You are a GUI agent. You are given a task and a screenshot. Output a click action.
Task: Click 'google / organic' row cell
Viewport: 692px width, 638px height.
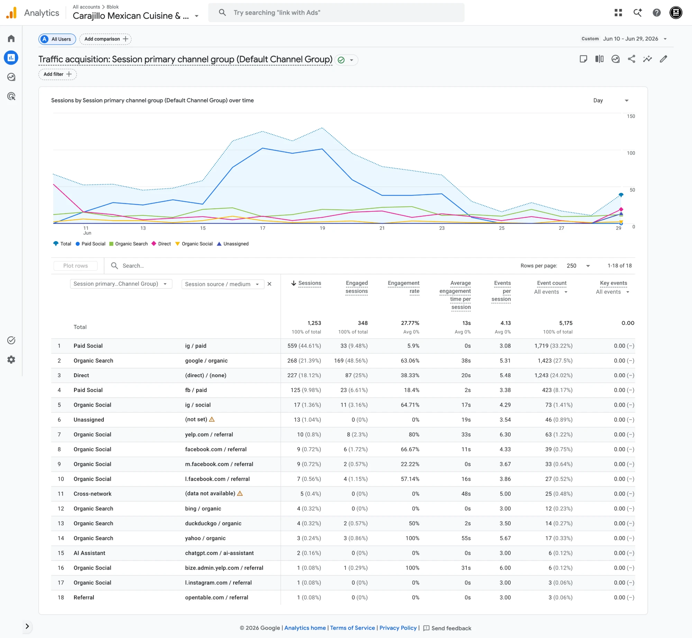(x=206, y=361)
